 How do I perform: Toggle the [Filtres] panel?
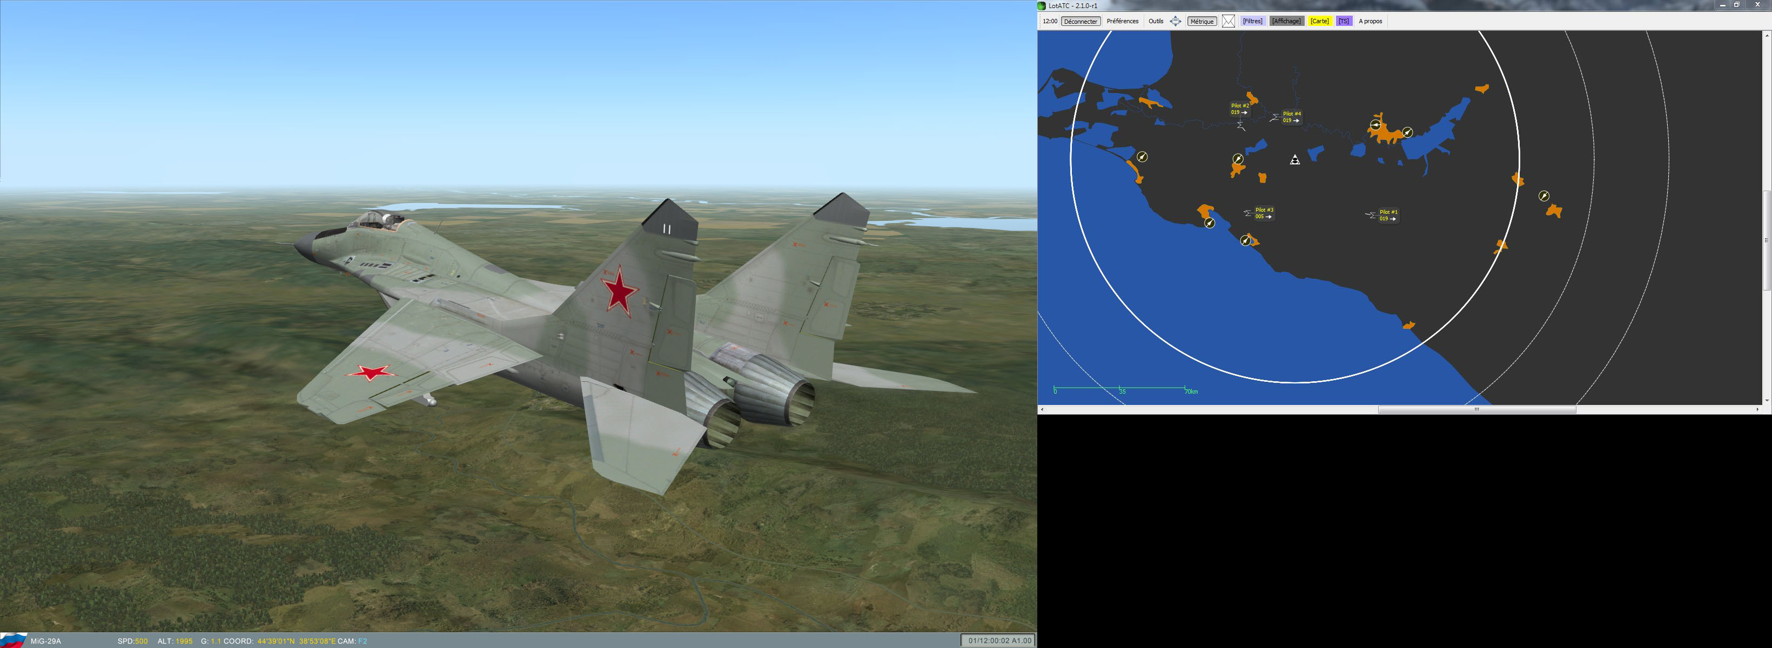[1252, 21]
